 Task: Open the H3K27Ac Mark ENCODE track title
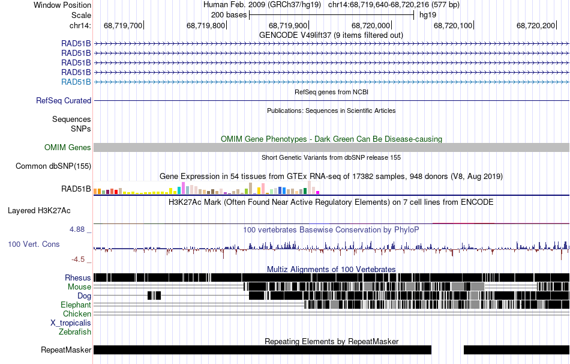[331, 202]
